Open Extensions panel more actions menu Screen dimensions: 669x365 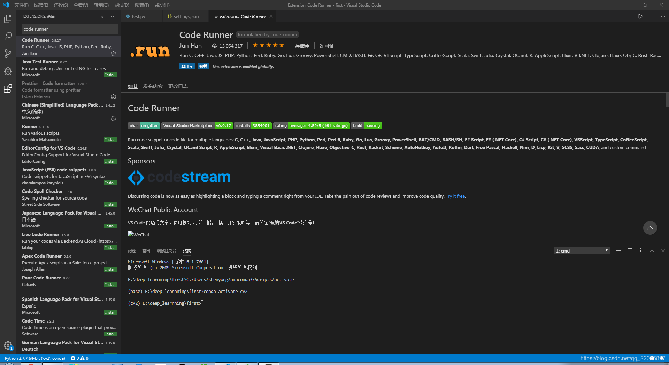(112, 16)
